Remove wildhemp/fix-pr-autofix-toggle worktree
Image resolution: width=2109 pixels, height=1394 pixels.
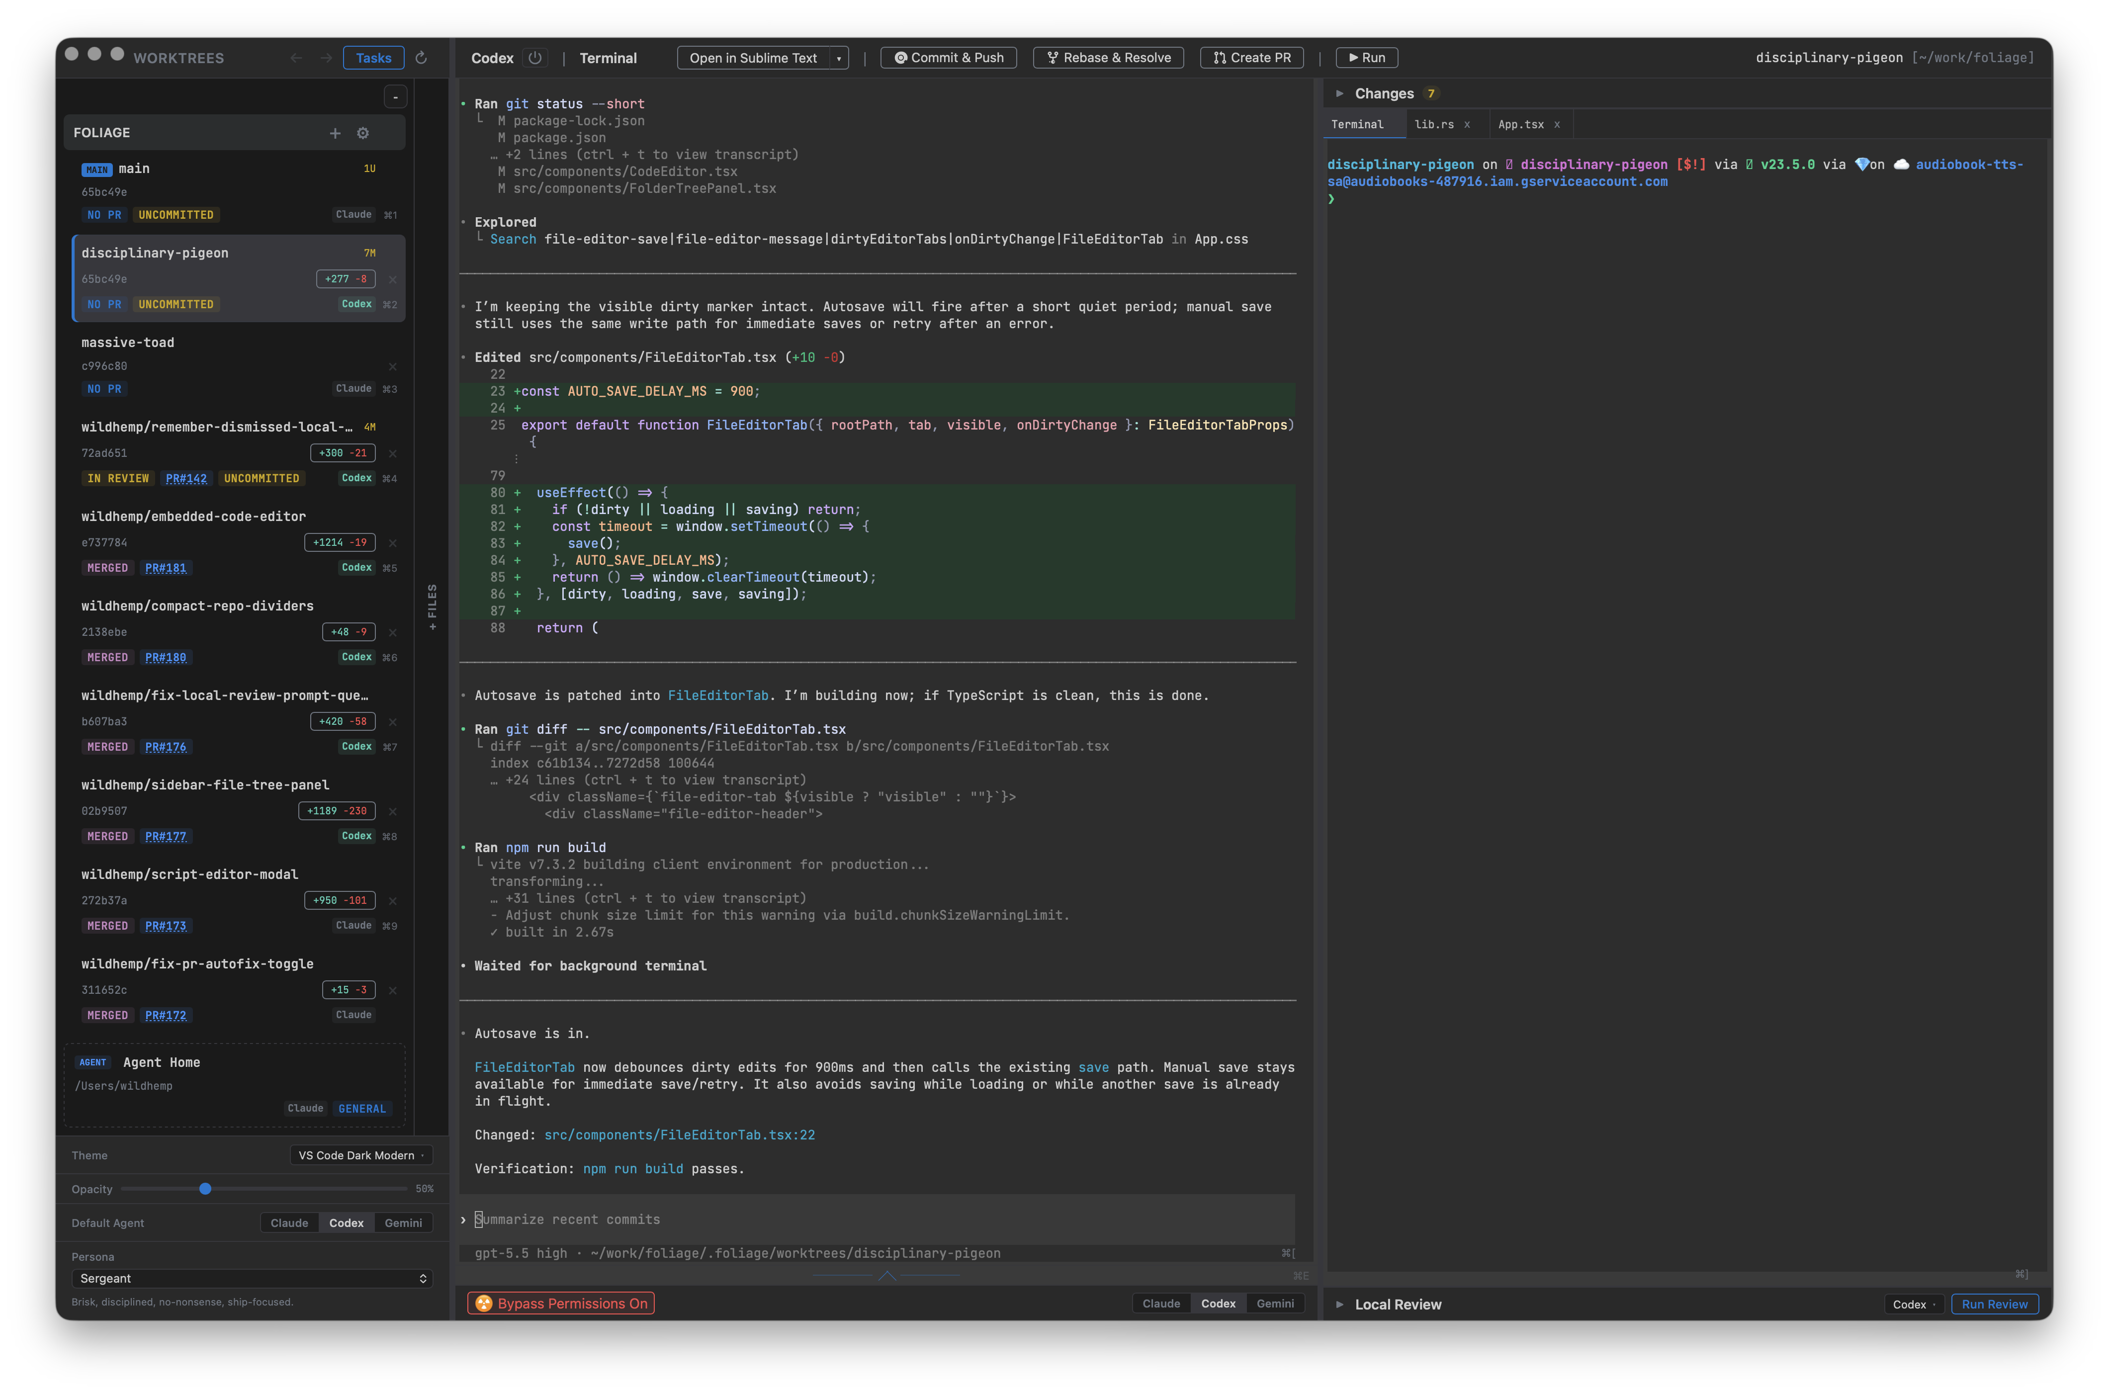pyautogui.click(x=392, y=989)
